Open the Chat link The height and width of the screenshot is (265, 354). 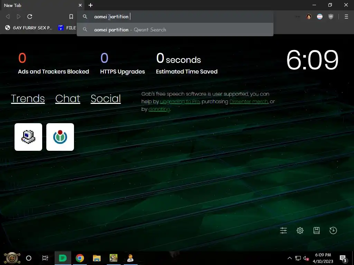coord(68,99)
